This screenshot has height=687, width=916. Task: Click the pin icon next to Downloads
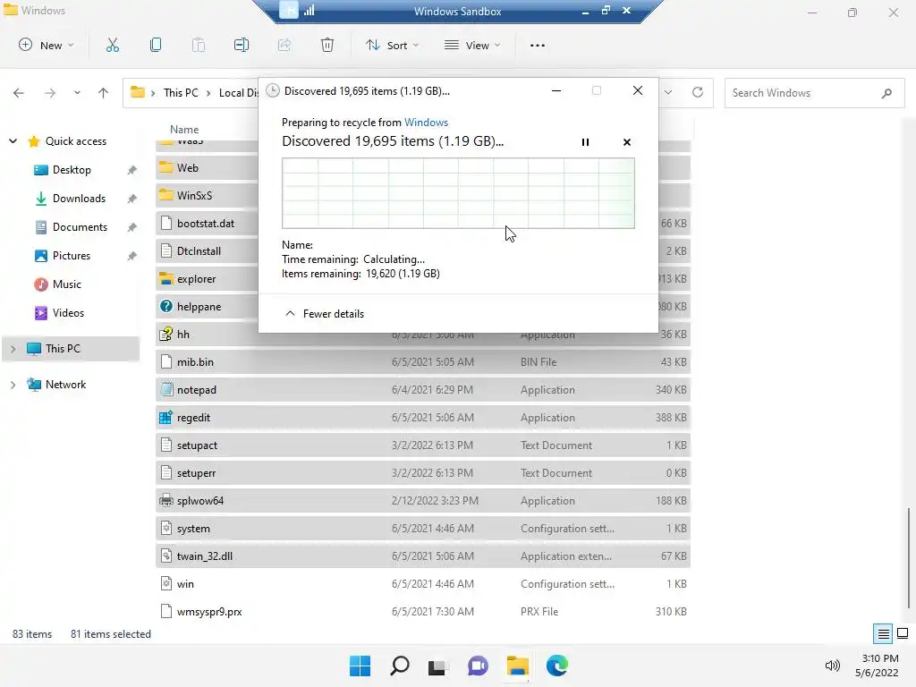[132, 199]
